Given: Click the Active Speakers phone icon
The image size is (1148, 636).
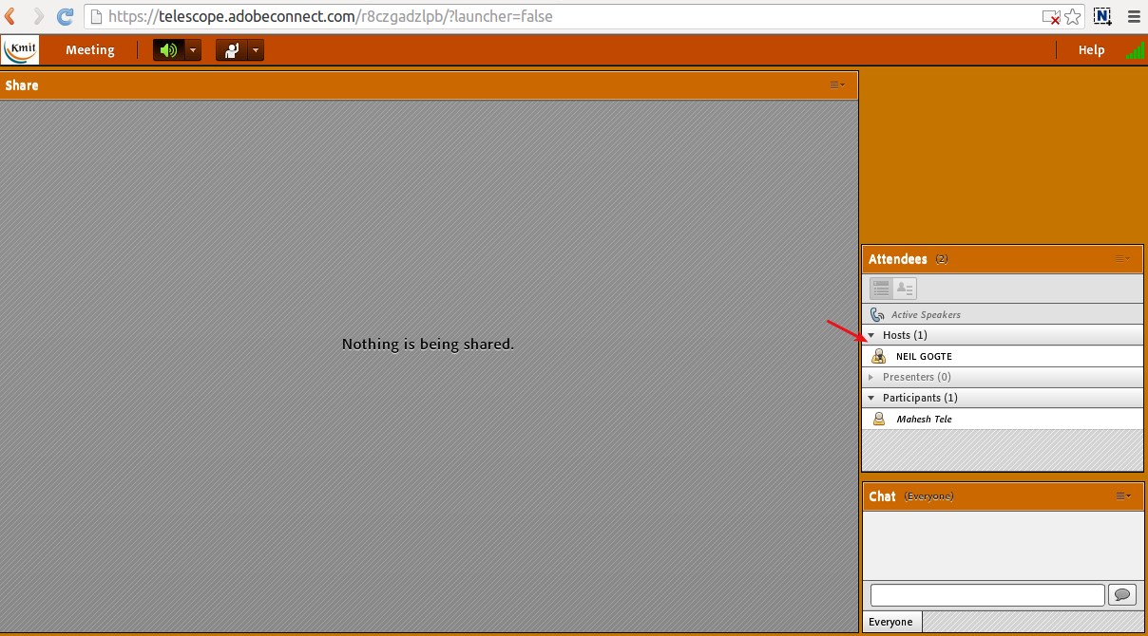Looking at the screenshot, I should [877, 314].
